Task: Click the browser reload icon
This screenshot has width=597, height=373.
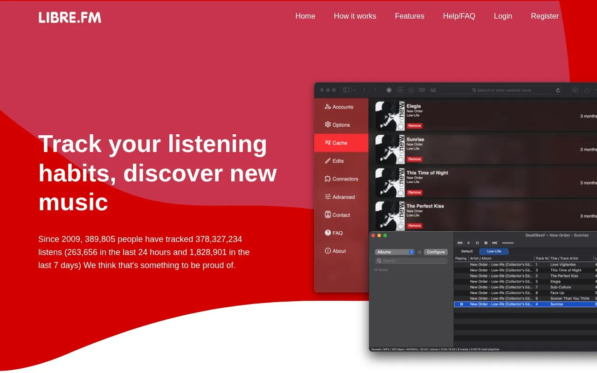Action: click(x=558, y=90)
